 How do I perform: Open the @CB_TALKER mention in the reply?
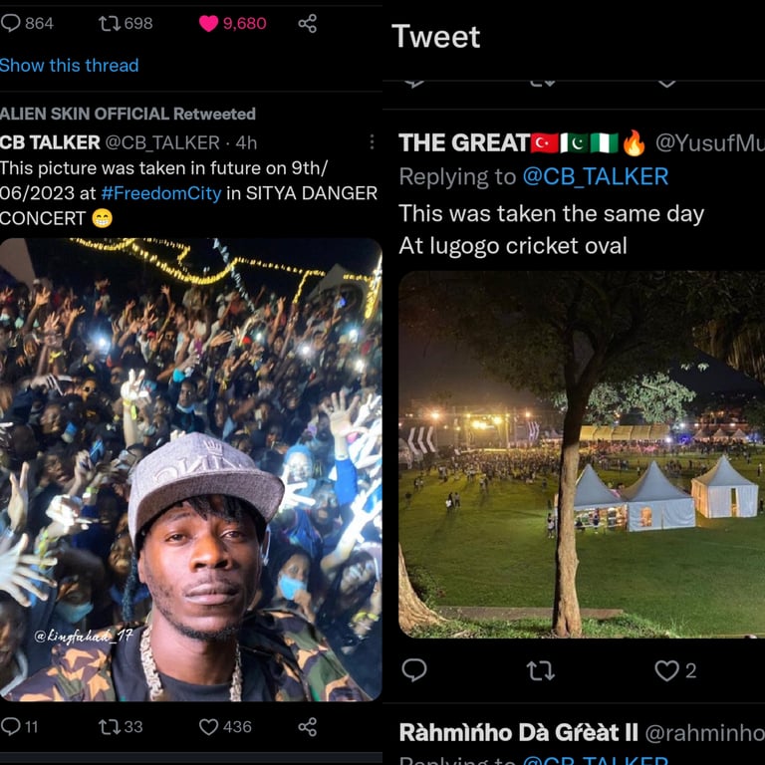[x=595, y=176]
